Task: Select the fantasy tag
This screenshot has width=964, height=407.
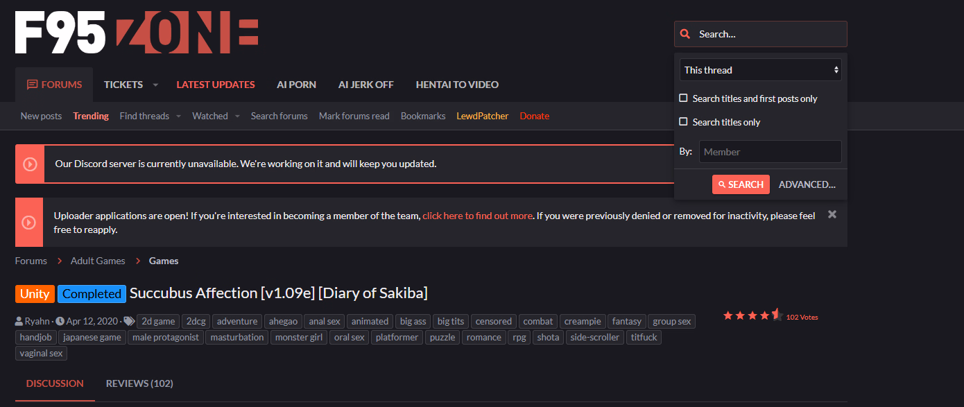Action: point(627,321)
